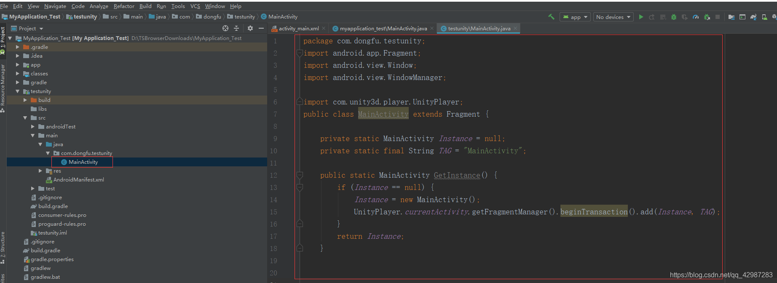The height and width of the screenshot is (283, 777).
Task: Open the Project view selector dropdown
Action: [x=27, y=28]
